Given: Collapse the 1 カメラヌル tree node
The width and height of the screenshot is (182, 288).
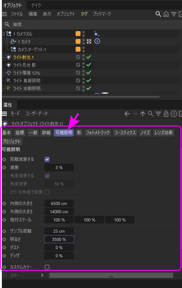Looking at the screenshot, I should click(3, 34).
